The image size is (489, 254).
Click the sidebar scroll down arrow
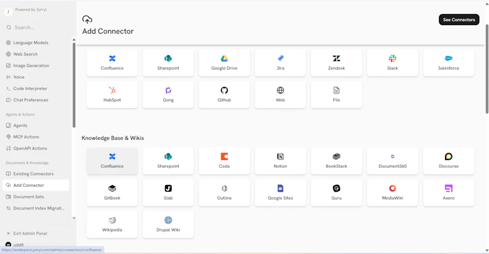(74, 218)
